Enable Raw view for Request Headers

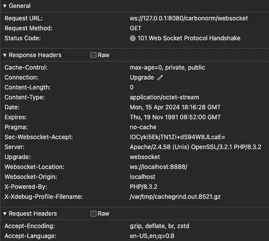(93, 214)
